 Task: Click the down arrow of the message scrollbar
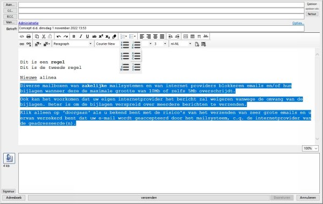click(317, 139)
